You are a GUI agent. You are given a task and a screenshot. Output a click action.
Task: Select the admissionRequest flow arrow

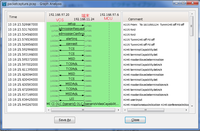[72, 30]
